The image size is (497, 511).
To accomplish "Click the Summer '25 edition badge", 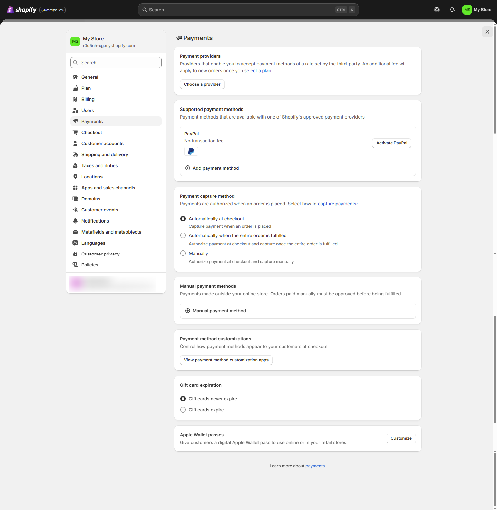I will click(x=52, y=10).
